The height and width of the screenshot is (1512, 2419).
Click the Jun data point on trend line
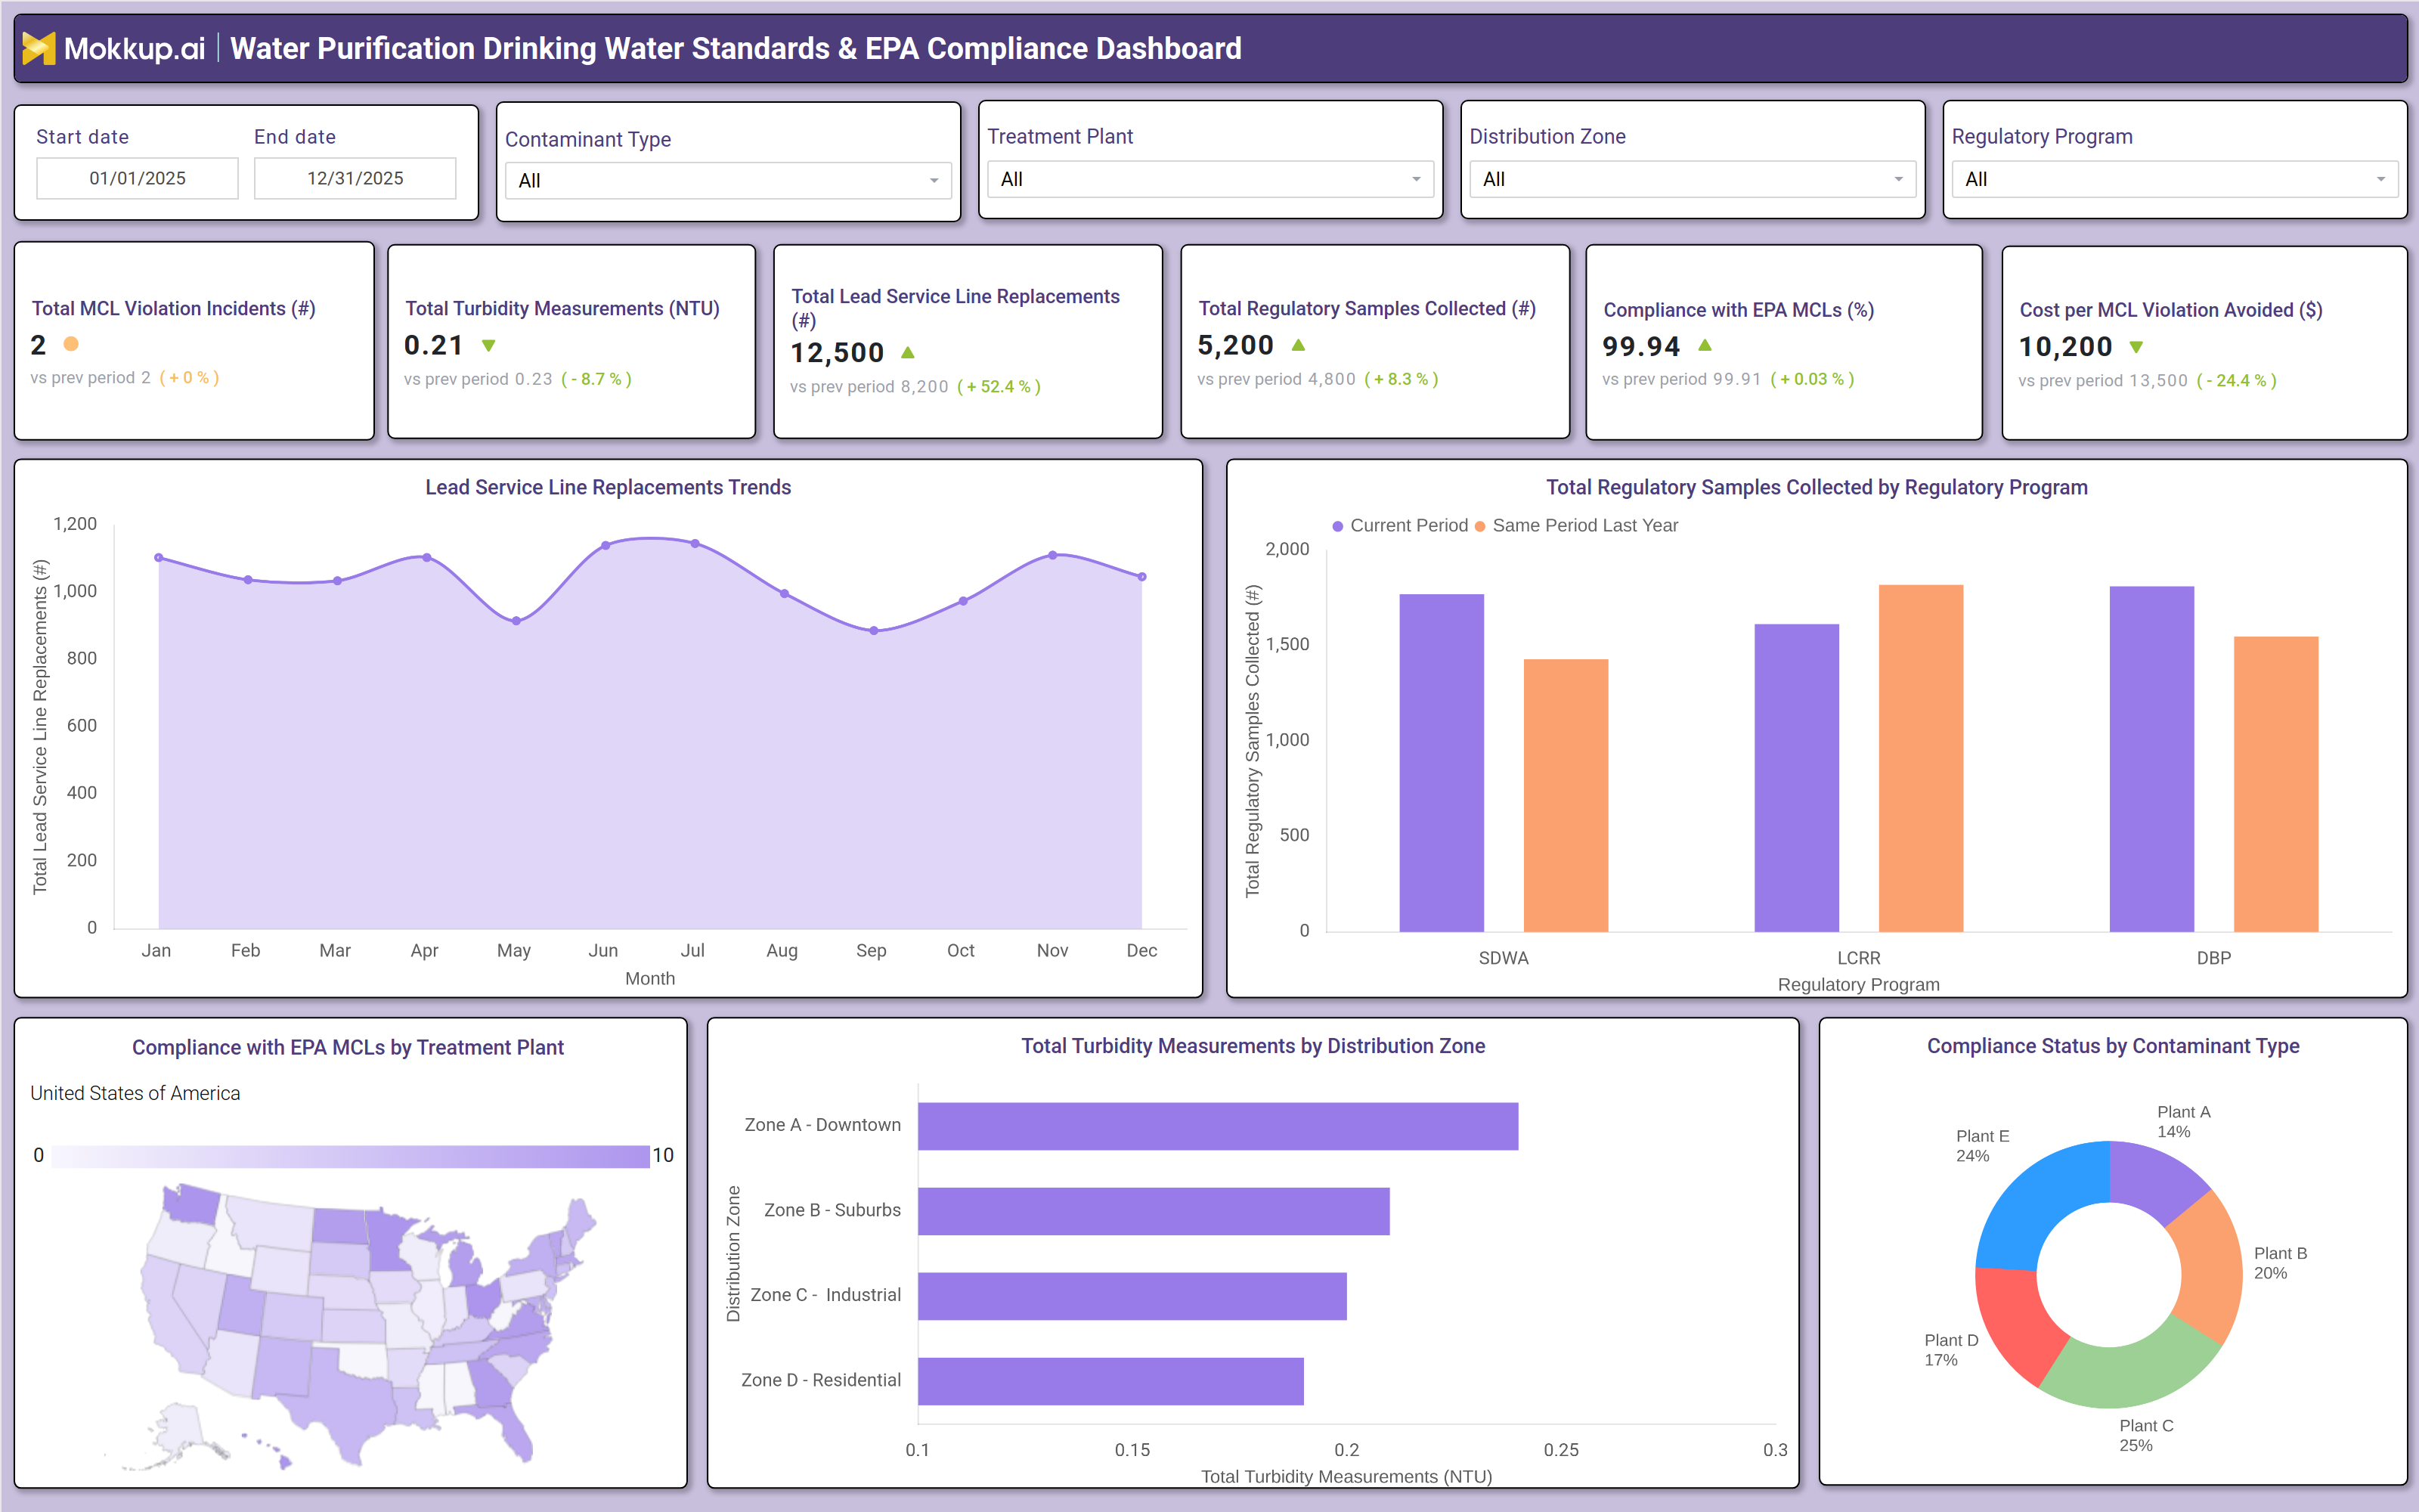(x=606, y=546)
